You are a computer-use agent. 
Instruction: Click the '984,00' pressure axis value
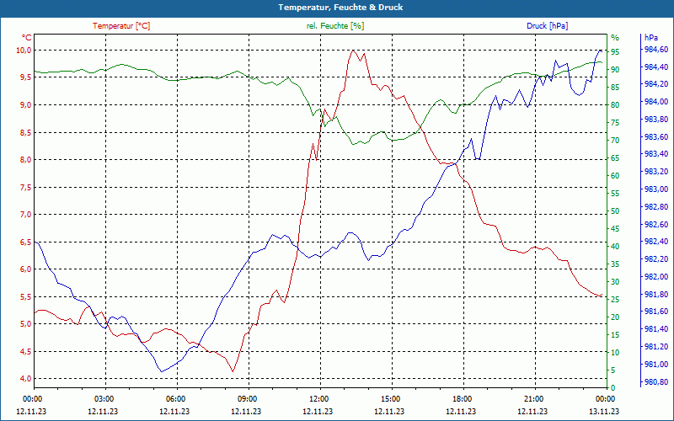click(656, 101)
